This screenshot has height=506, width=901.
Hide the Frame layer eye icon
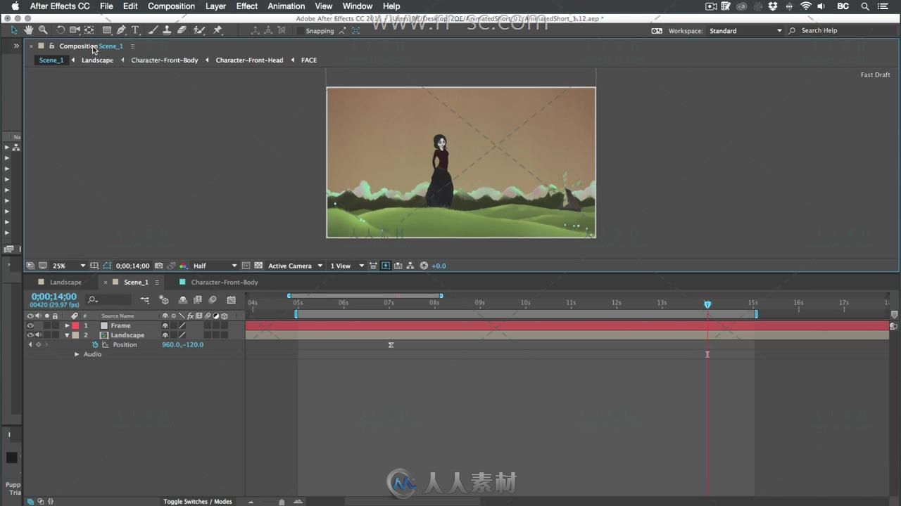tap(30, 325)
